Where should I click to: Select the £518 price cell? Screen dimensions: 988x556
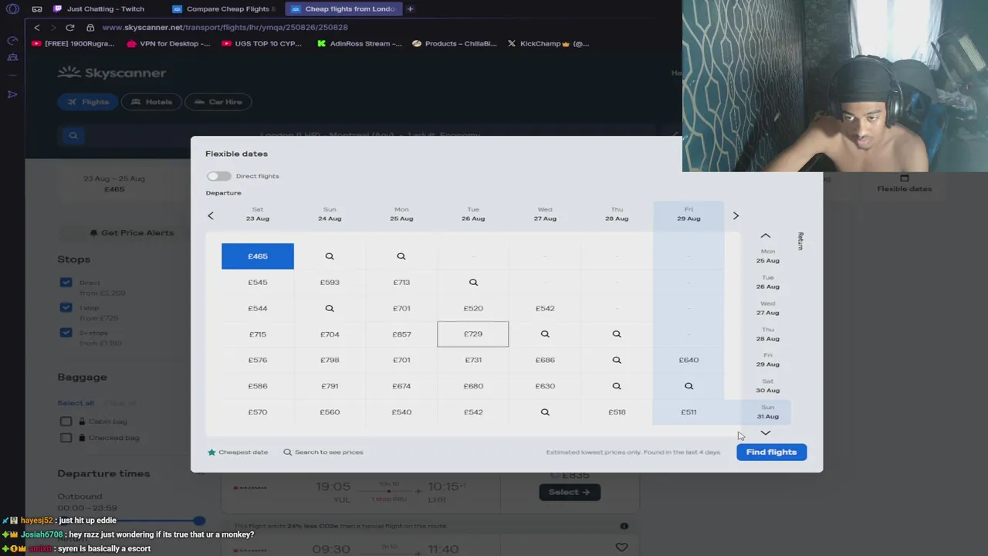point(617,412)
